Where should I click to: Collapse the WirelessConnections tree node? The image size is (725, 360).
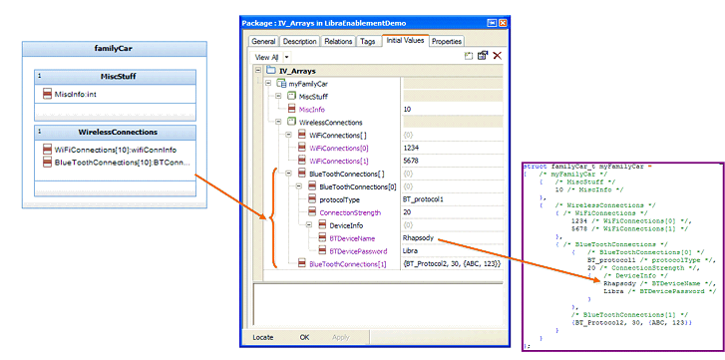coord(278,123)
